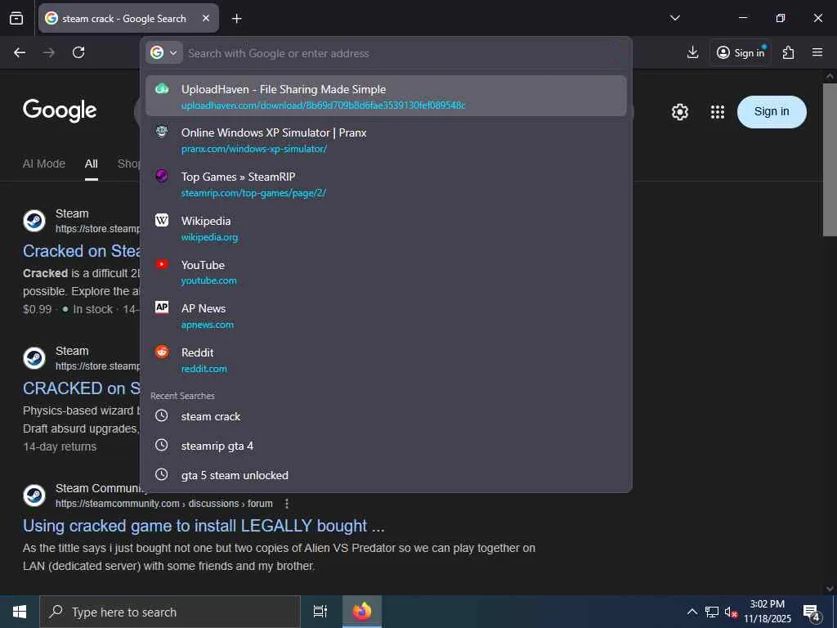Open the CRACKED on Steam second result
The image size is (837, 628).
point(81,388)
